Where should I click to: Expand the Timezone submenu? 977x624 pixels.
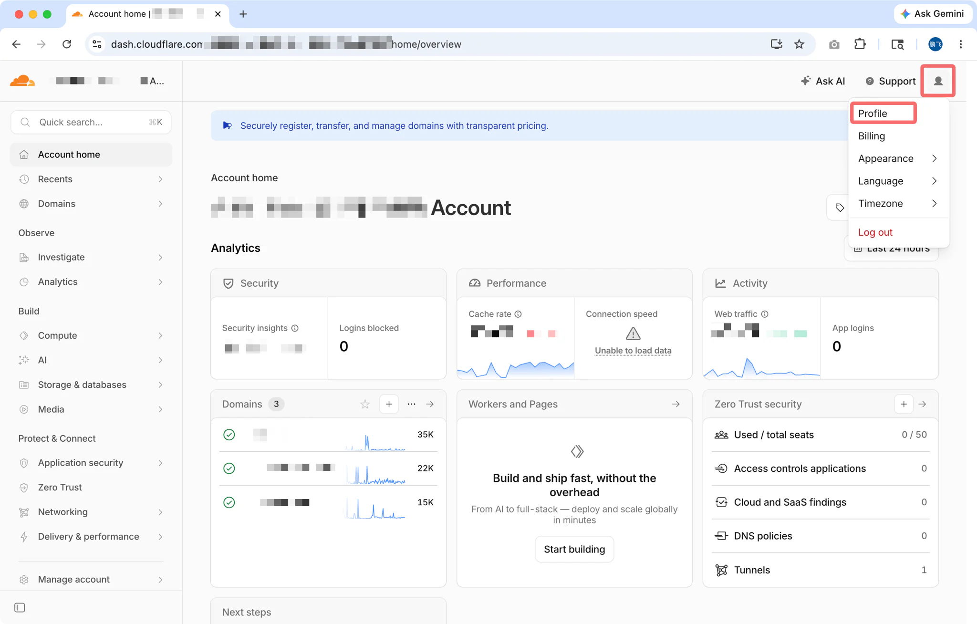(x=898, y=203)
